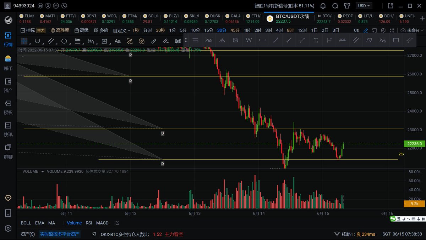Open indicator panel pop-out icon beside MACD
Viewport: 426px width, 240px height.
(117, 223)
